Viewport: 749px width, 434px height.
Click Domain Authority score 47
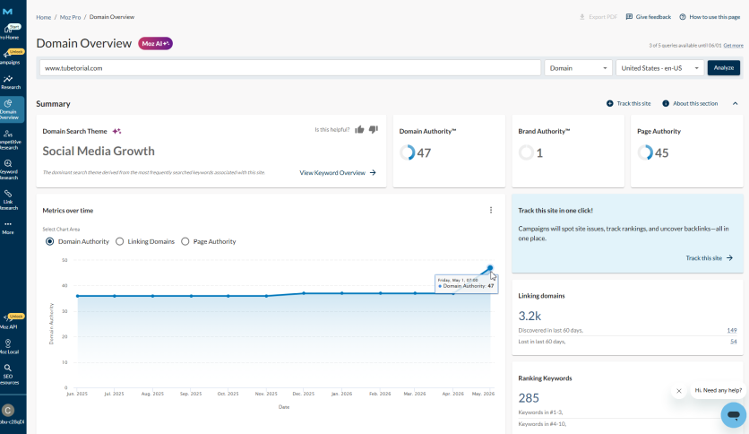click(x=424, y=153)
